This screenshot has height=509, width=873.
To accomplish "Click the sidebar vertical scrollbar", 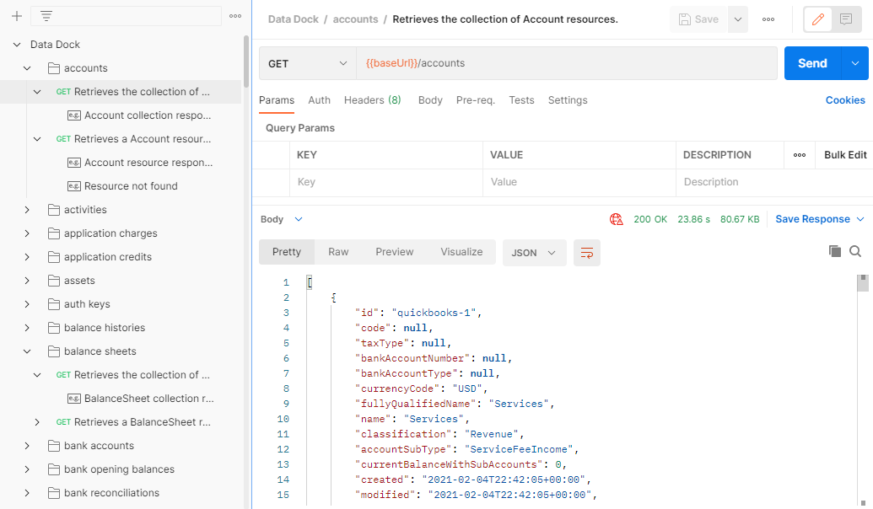I will coord(246,62).
